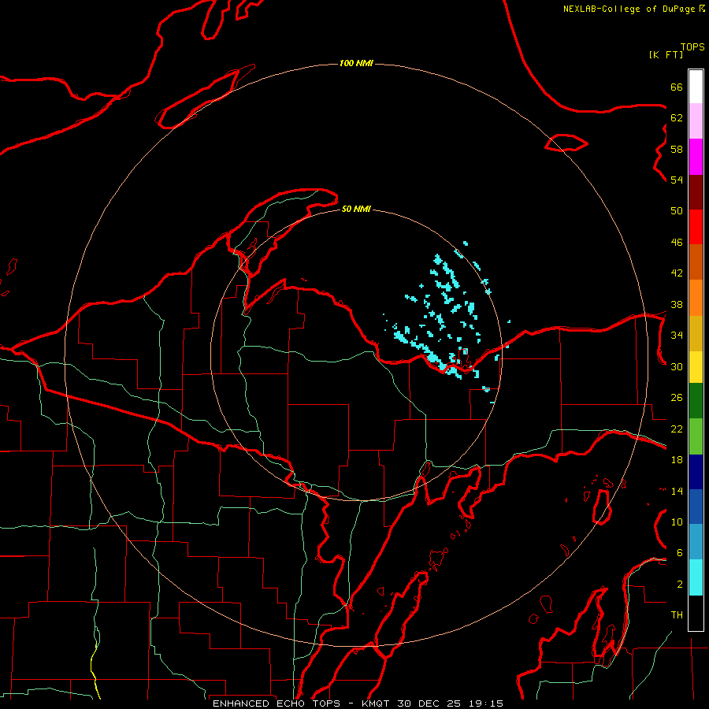Click the 18 legend value label
The width and height of the screenshot is (709, 709).
tap(677, 460)
